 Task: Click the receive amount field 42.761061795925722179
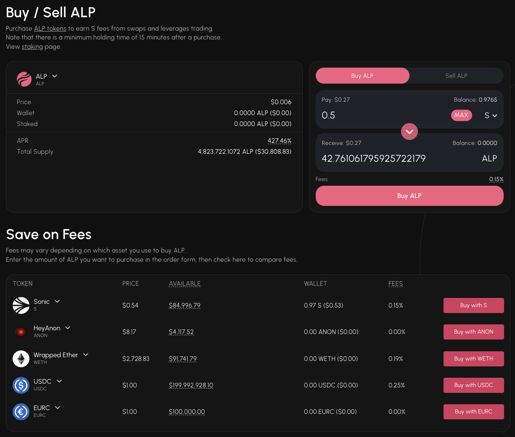coord(374,158)
